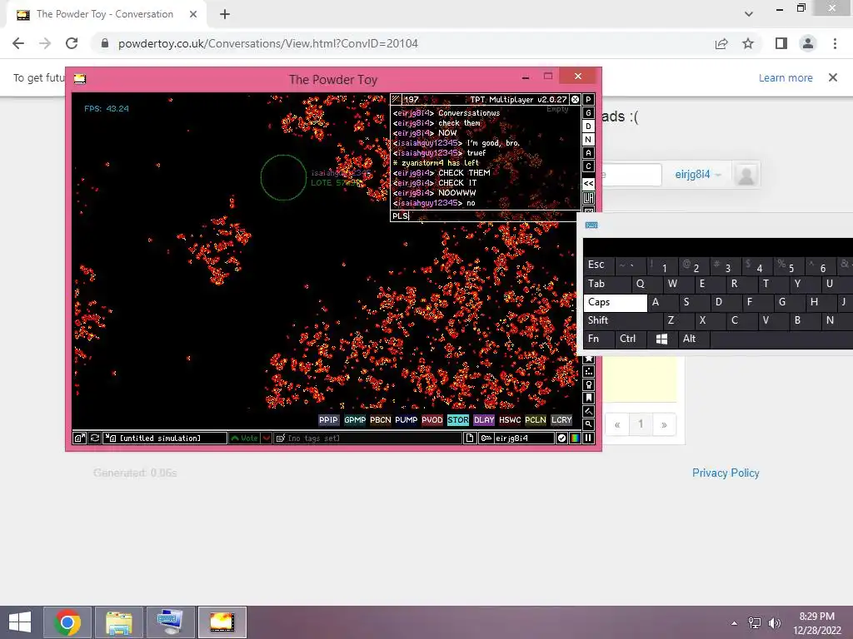Image resolution: width=853 pixels, height=639 pixels.
Task: Bookmark this page with star icon
Action: click(x=748, y=43)
